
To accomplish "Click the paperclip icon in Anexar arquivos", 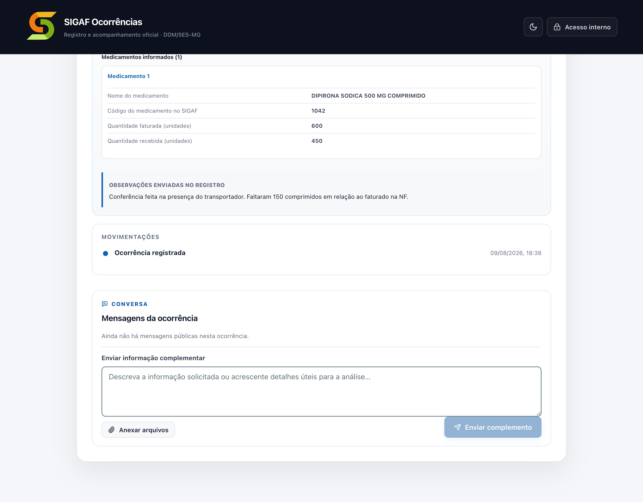I will click(x=112, y=430).
